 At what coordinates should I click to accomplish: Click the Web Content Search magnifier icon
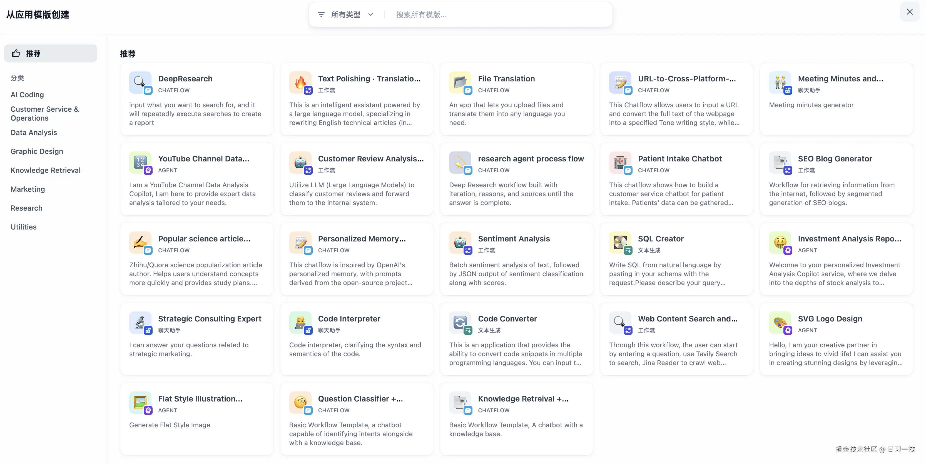(620, 322)
